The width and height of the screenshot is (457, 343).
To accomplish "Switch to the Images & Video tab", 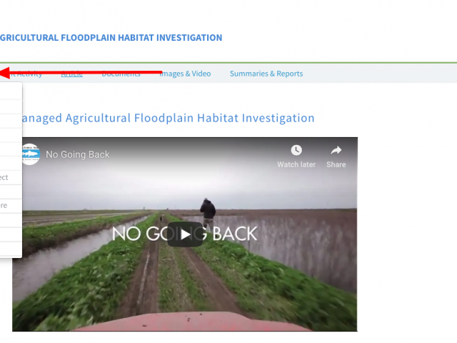I will click(185, 74).
